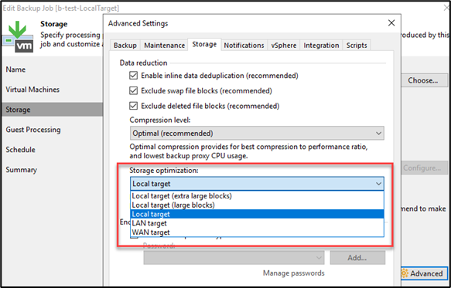Close the Advanced Settings dialog

pyautogui.click(x=391, y=23)
